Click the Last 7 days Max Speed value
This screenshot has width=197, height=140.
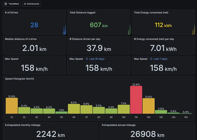(x=163, y=68)
